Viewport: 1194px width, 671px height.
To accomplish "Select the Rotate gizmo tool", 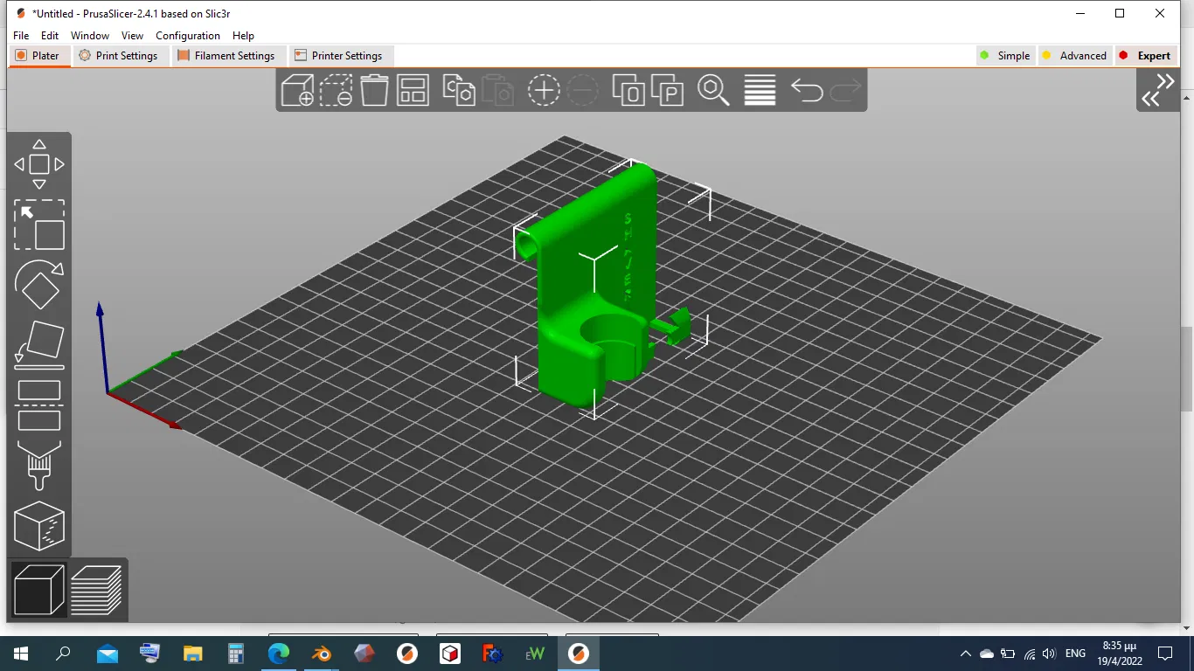I will pos(39,285).
